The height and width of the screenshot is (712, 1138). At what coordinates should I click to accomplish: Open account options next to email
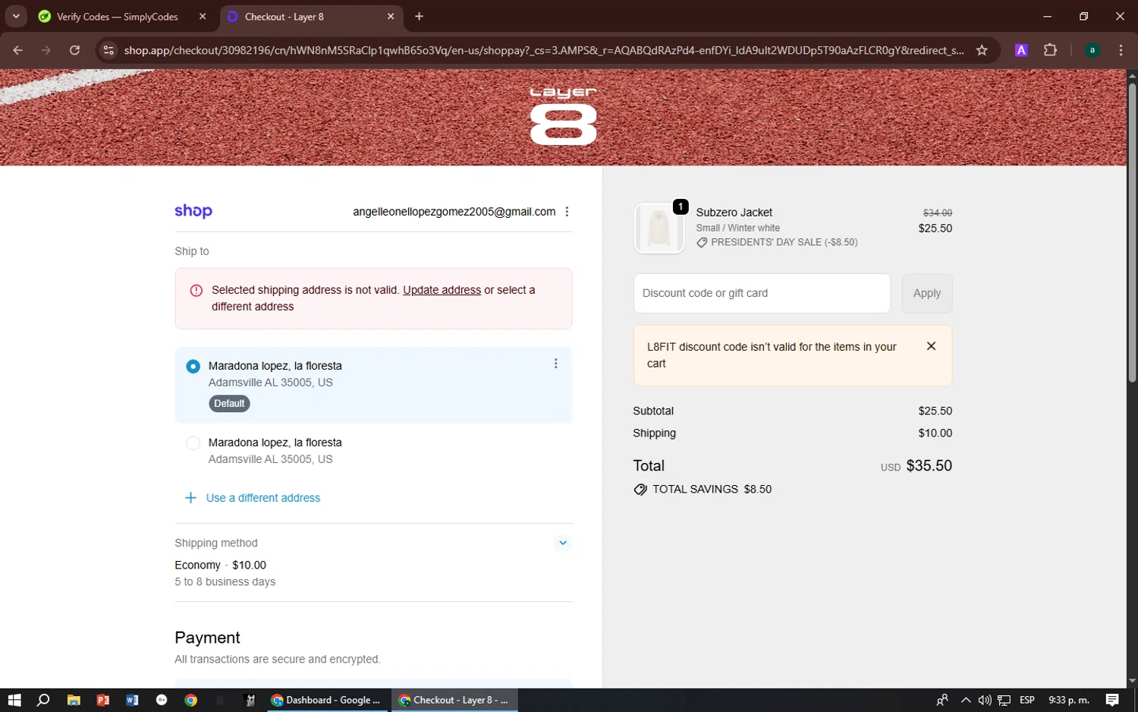[x=567, y=212]
